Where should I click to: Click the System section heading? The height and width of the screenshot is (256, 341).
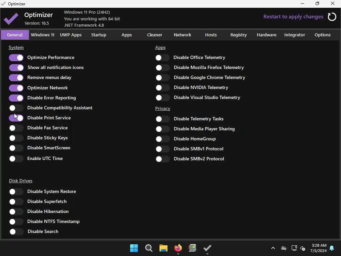[16, 47]
